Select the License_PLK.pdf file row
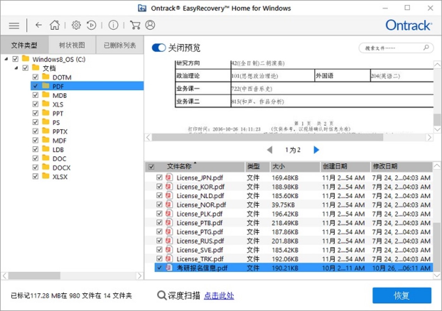This screenshot has height=311, width=442. 289,214
